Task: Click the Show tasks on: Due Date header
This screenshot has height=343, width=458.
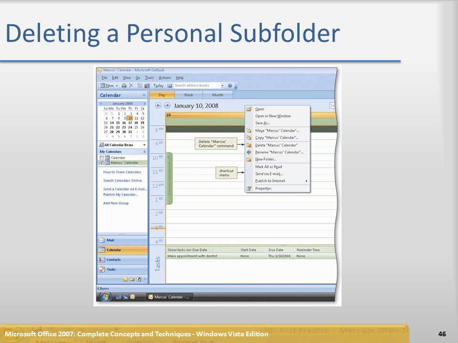Action: pos(187,250)
